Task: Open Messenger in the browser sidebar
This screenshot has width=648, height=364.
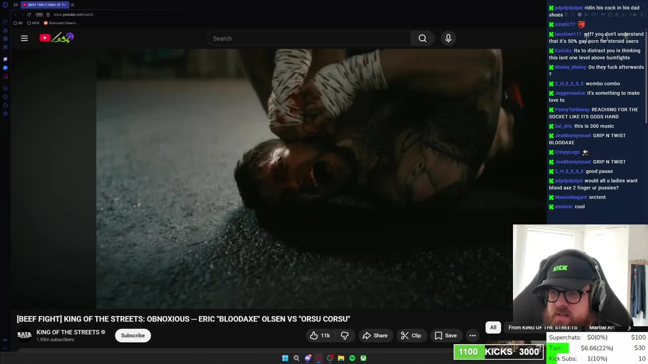Action: point(6,68)
